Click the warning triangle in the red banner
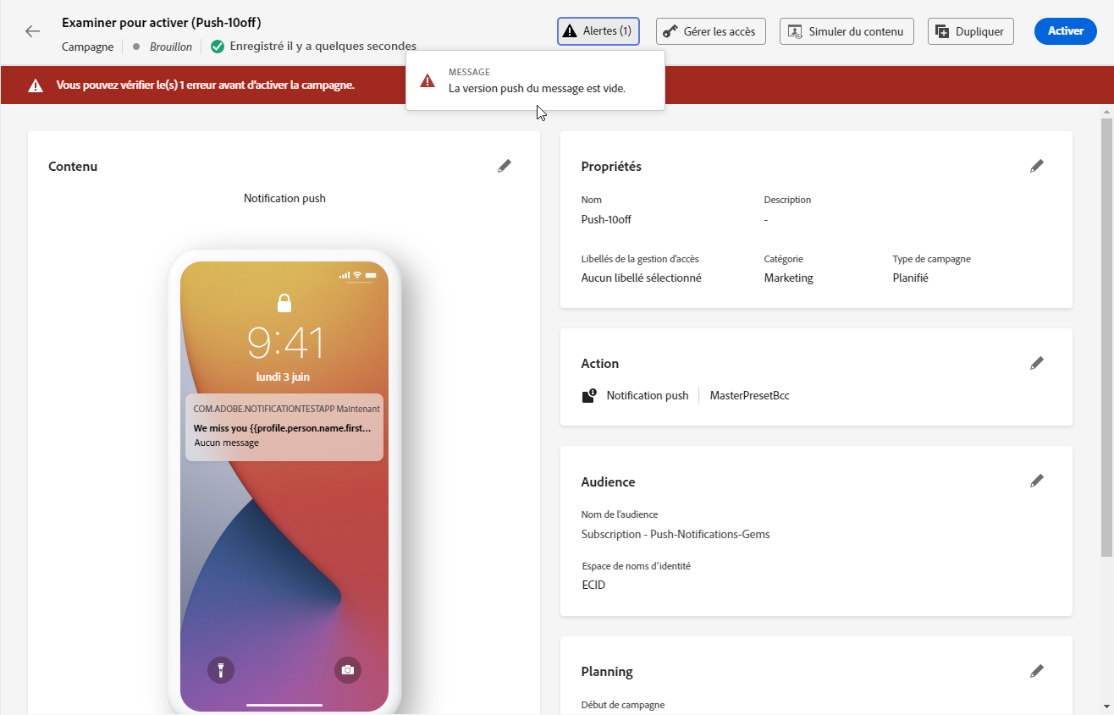The image size is (1114, 715). [x=36, y=85]
